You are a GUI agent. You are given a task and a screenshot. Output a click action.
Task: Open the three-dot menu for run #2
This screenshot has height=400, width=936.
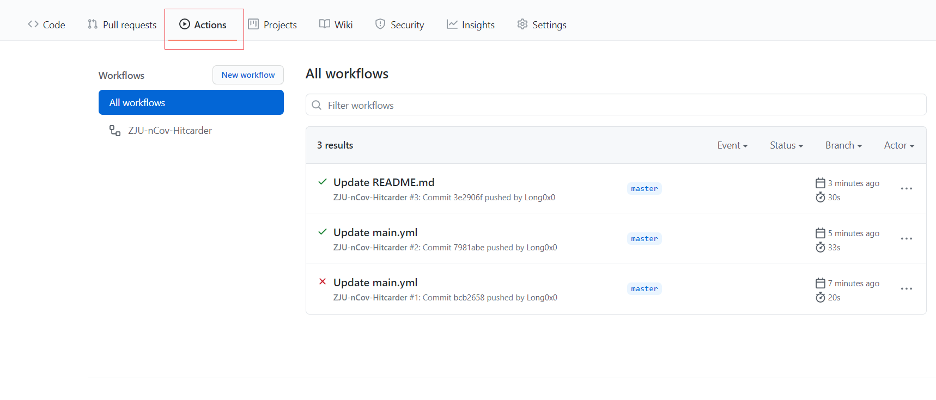pos(907,239)
